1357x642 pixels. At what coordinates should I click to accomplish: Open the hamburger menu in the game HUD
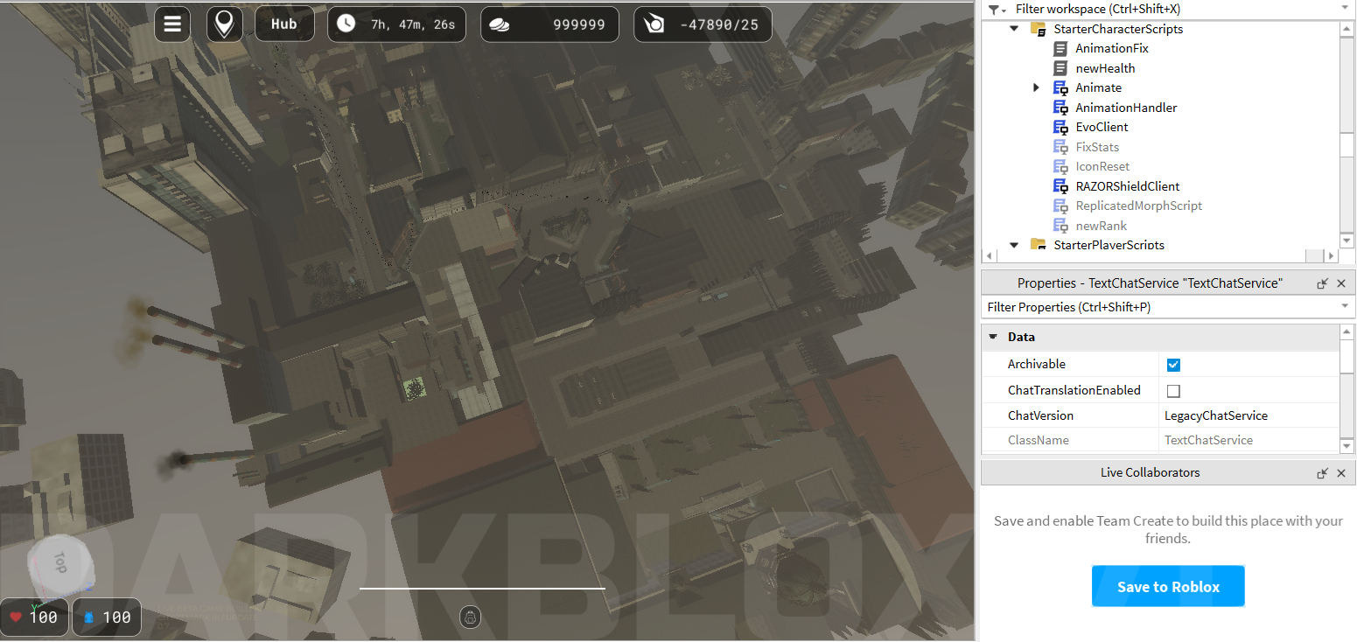pos(172,24)
